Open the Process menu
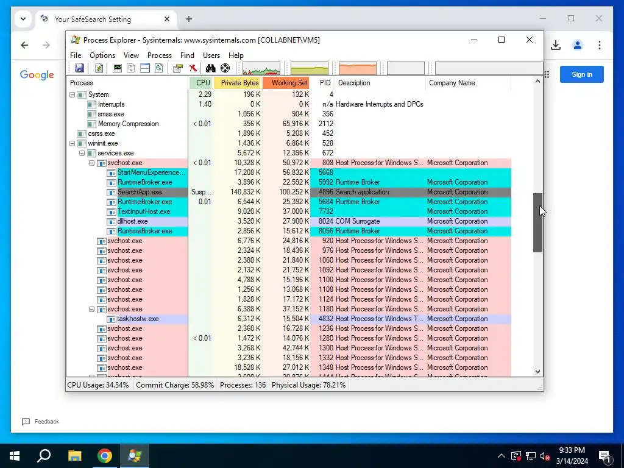Viewport: 624px width, 468px height. pyautogui.click(x=160, y=55)
